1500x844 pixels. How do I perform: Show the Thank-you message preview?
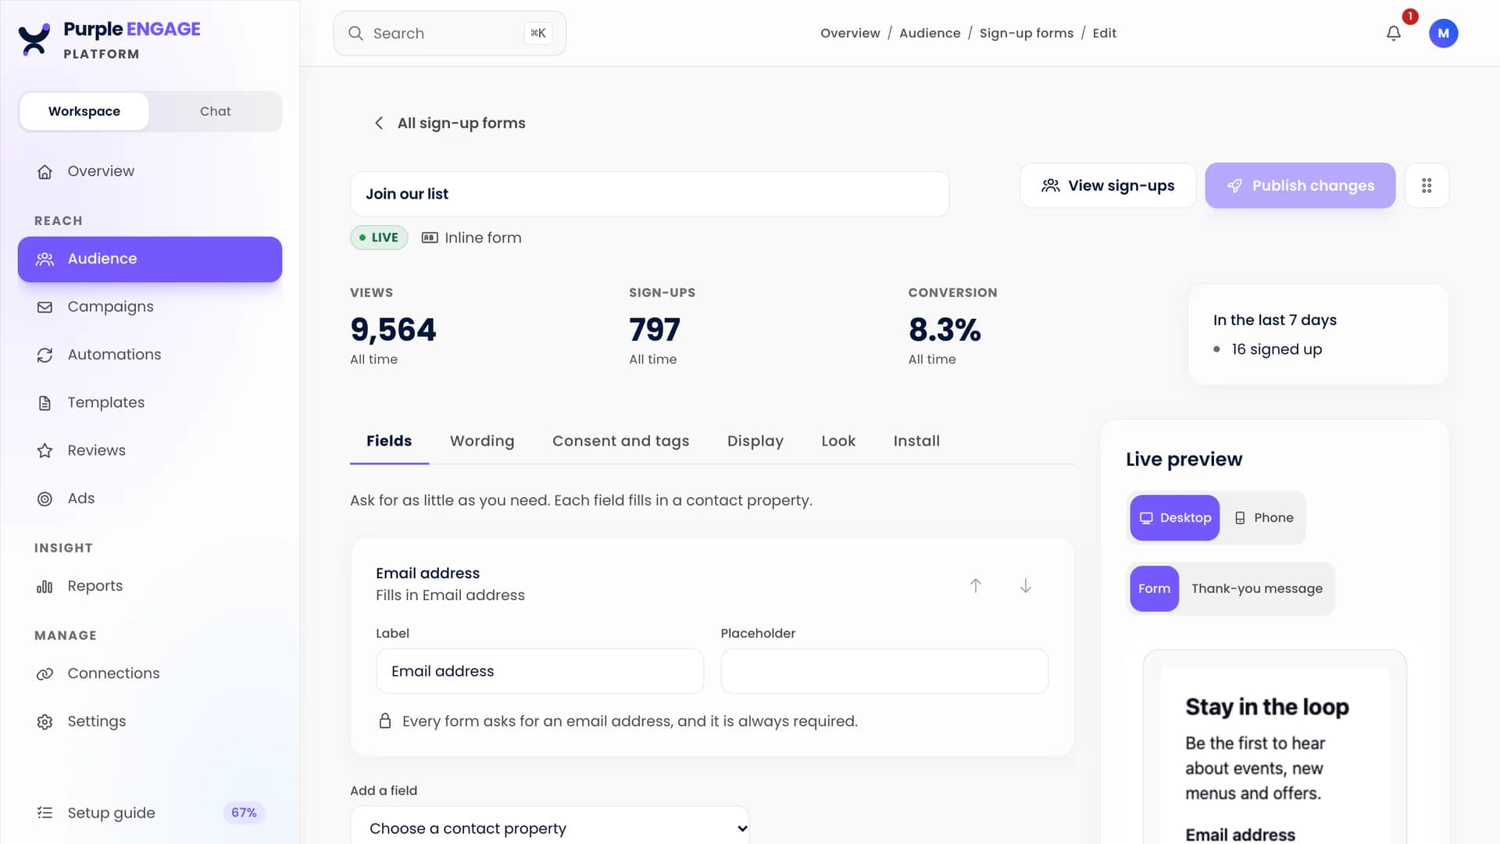1257,588
